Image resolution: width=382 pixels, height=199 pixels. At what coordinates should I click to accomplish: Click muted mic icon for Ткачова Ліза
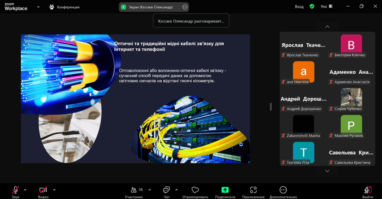[283, 162]
